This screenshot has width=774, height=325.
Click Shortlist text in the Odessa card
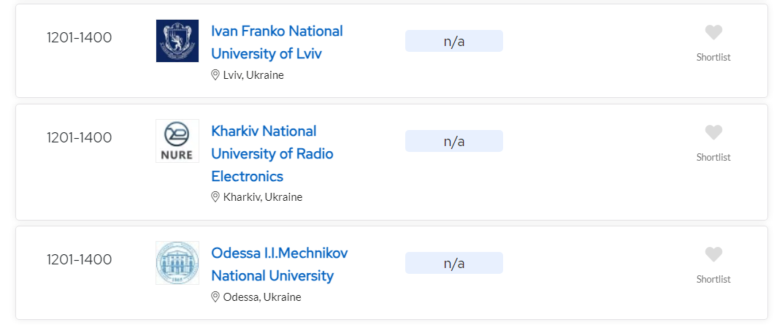(x=713, y=280)
